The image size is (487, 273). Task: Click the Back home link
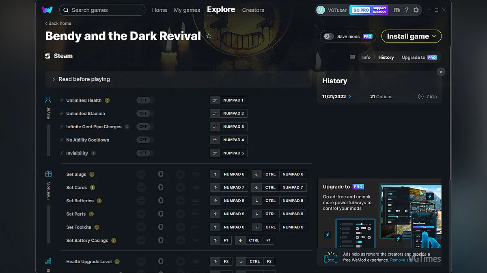[x=58, y=23]
